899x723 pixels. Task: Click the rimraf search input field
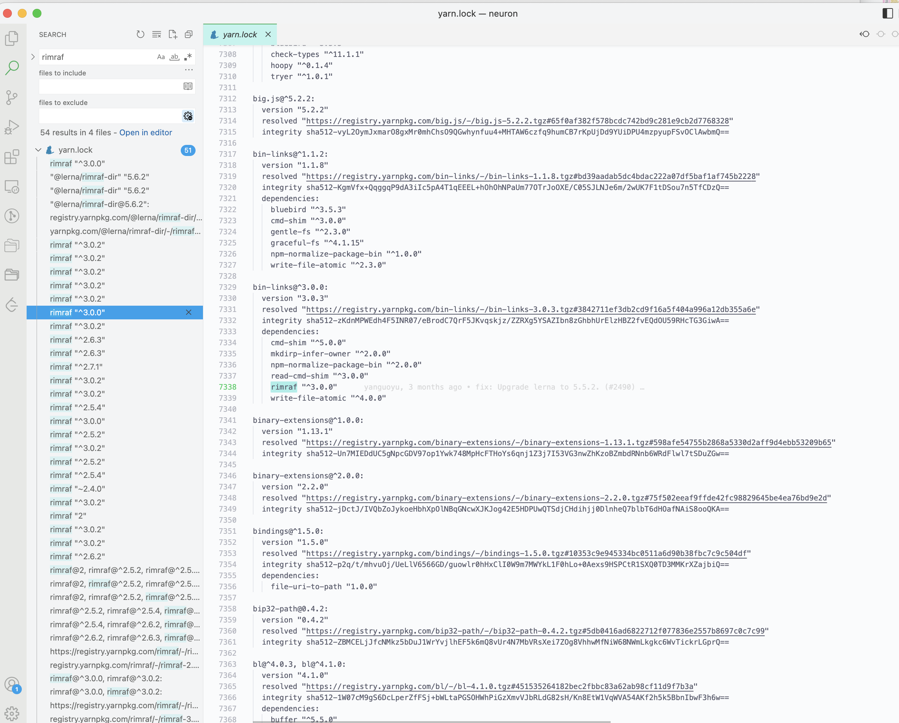tap(98, 57)
